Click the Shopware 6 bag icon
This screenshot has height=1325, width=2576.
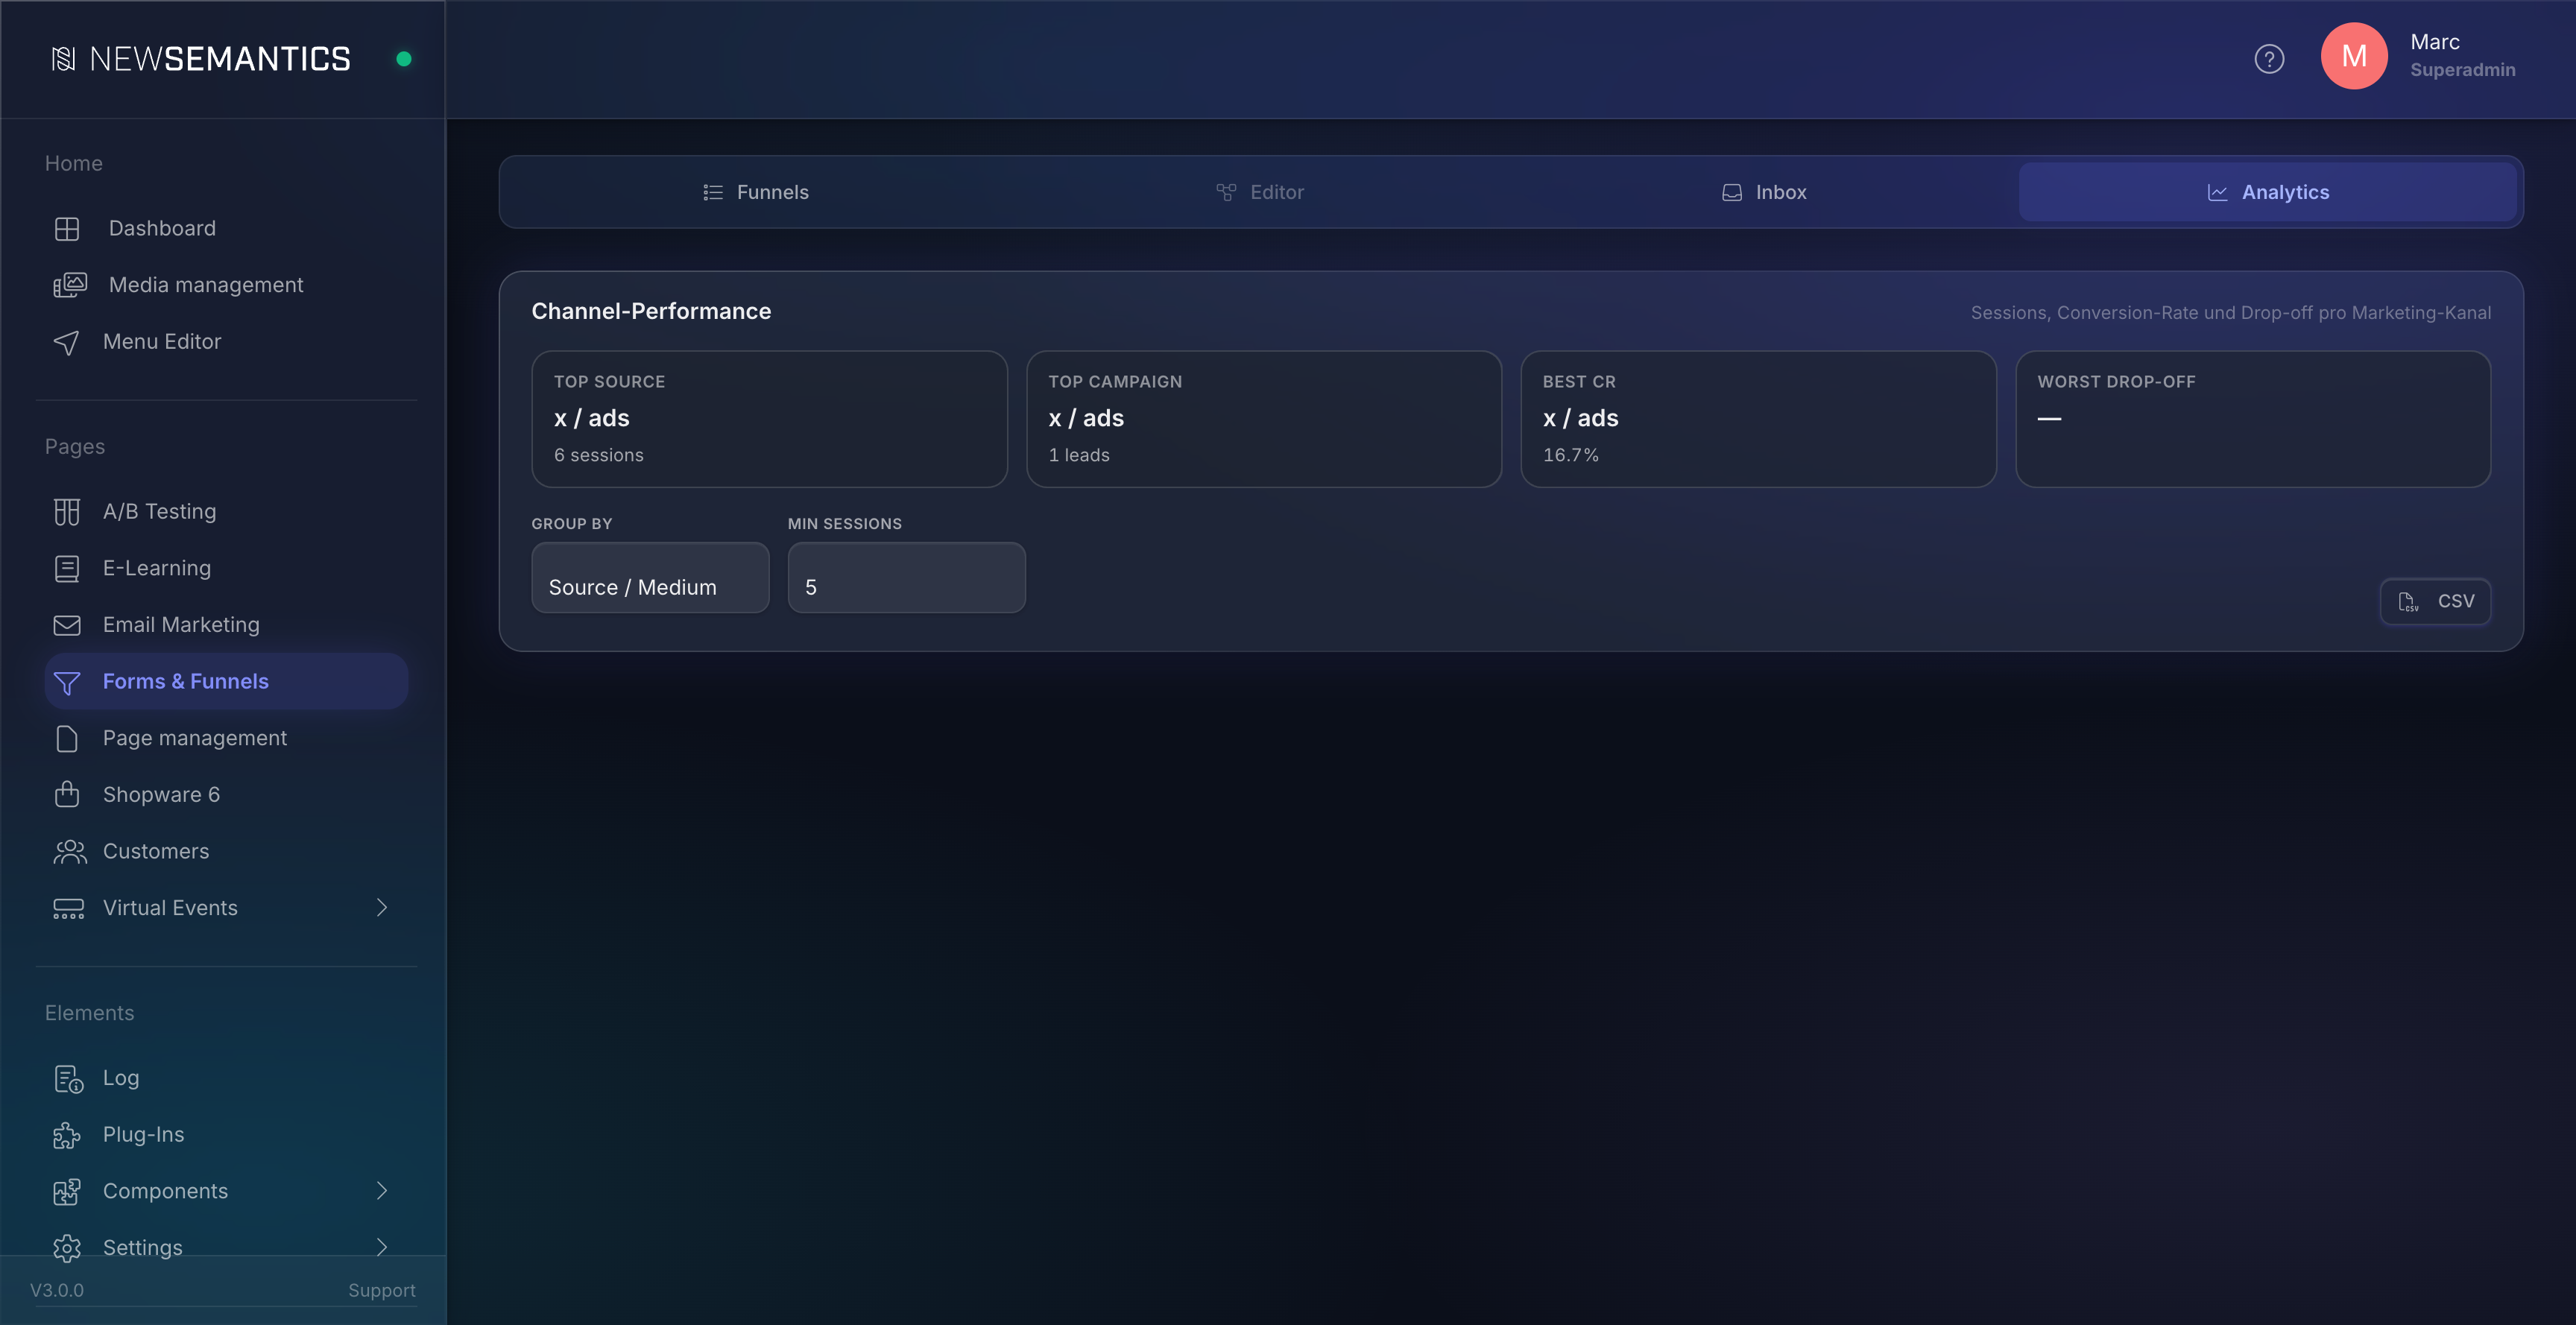[67, 794]
